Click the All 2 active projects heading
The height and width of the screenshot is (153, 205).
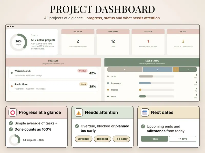point(43,40)
